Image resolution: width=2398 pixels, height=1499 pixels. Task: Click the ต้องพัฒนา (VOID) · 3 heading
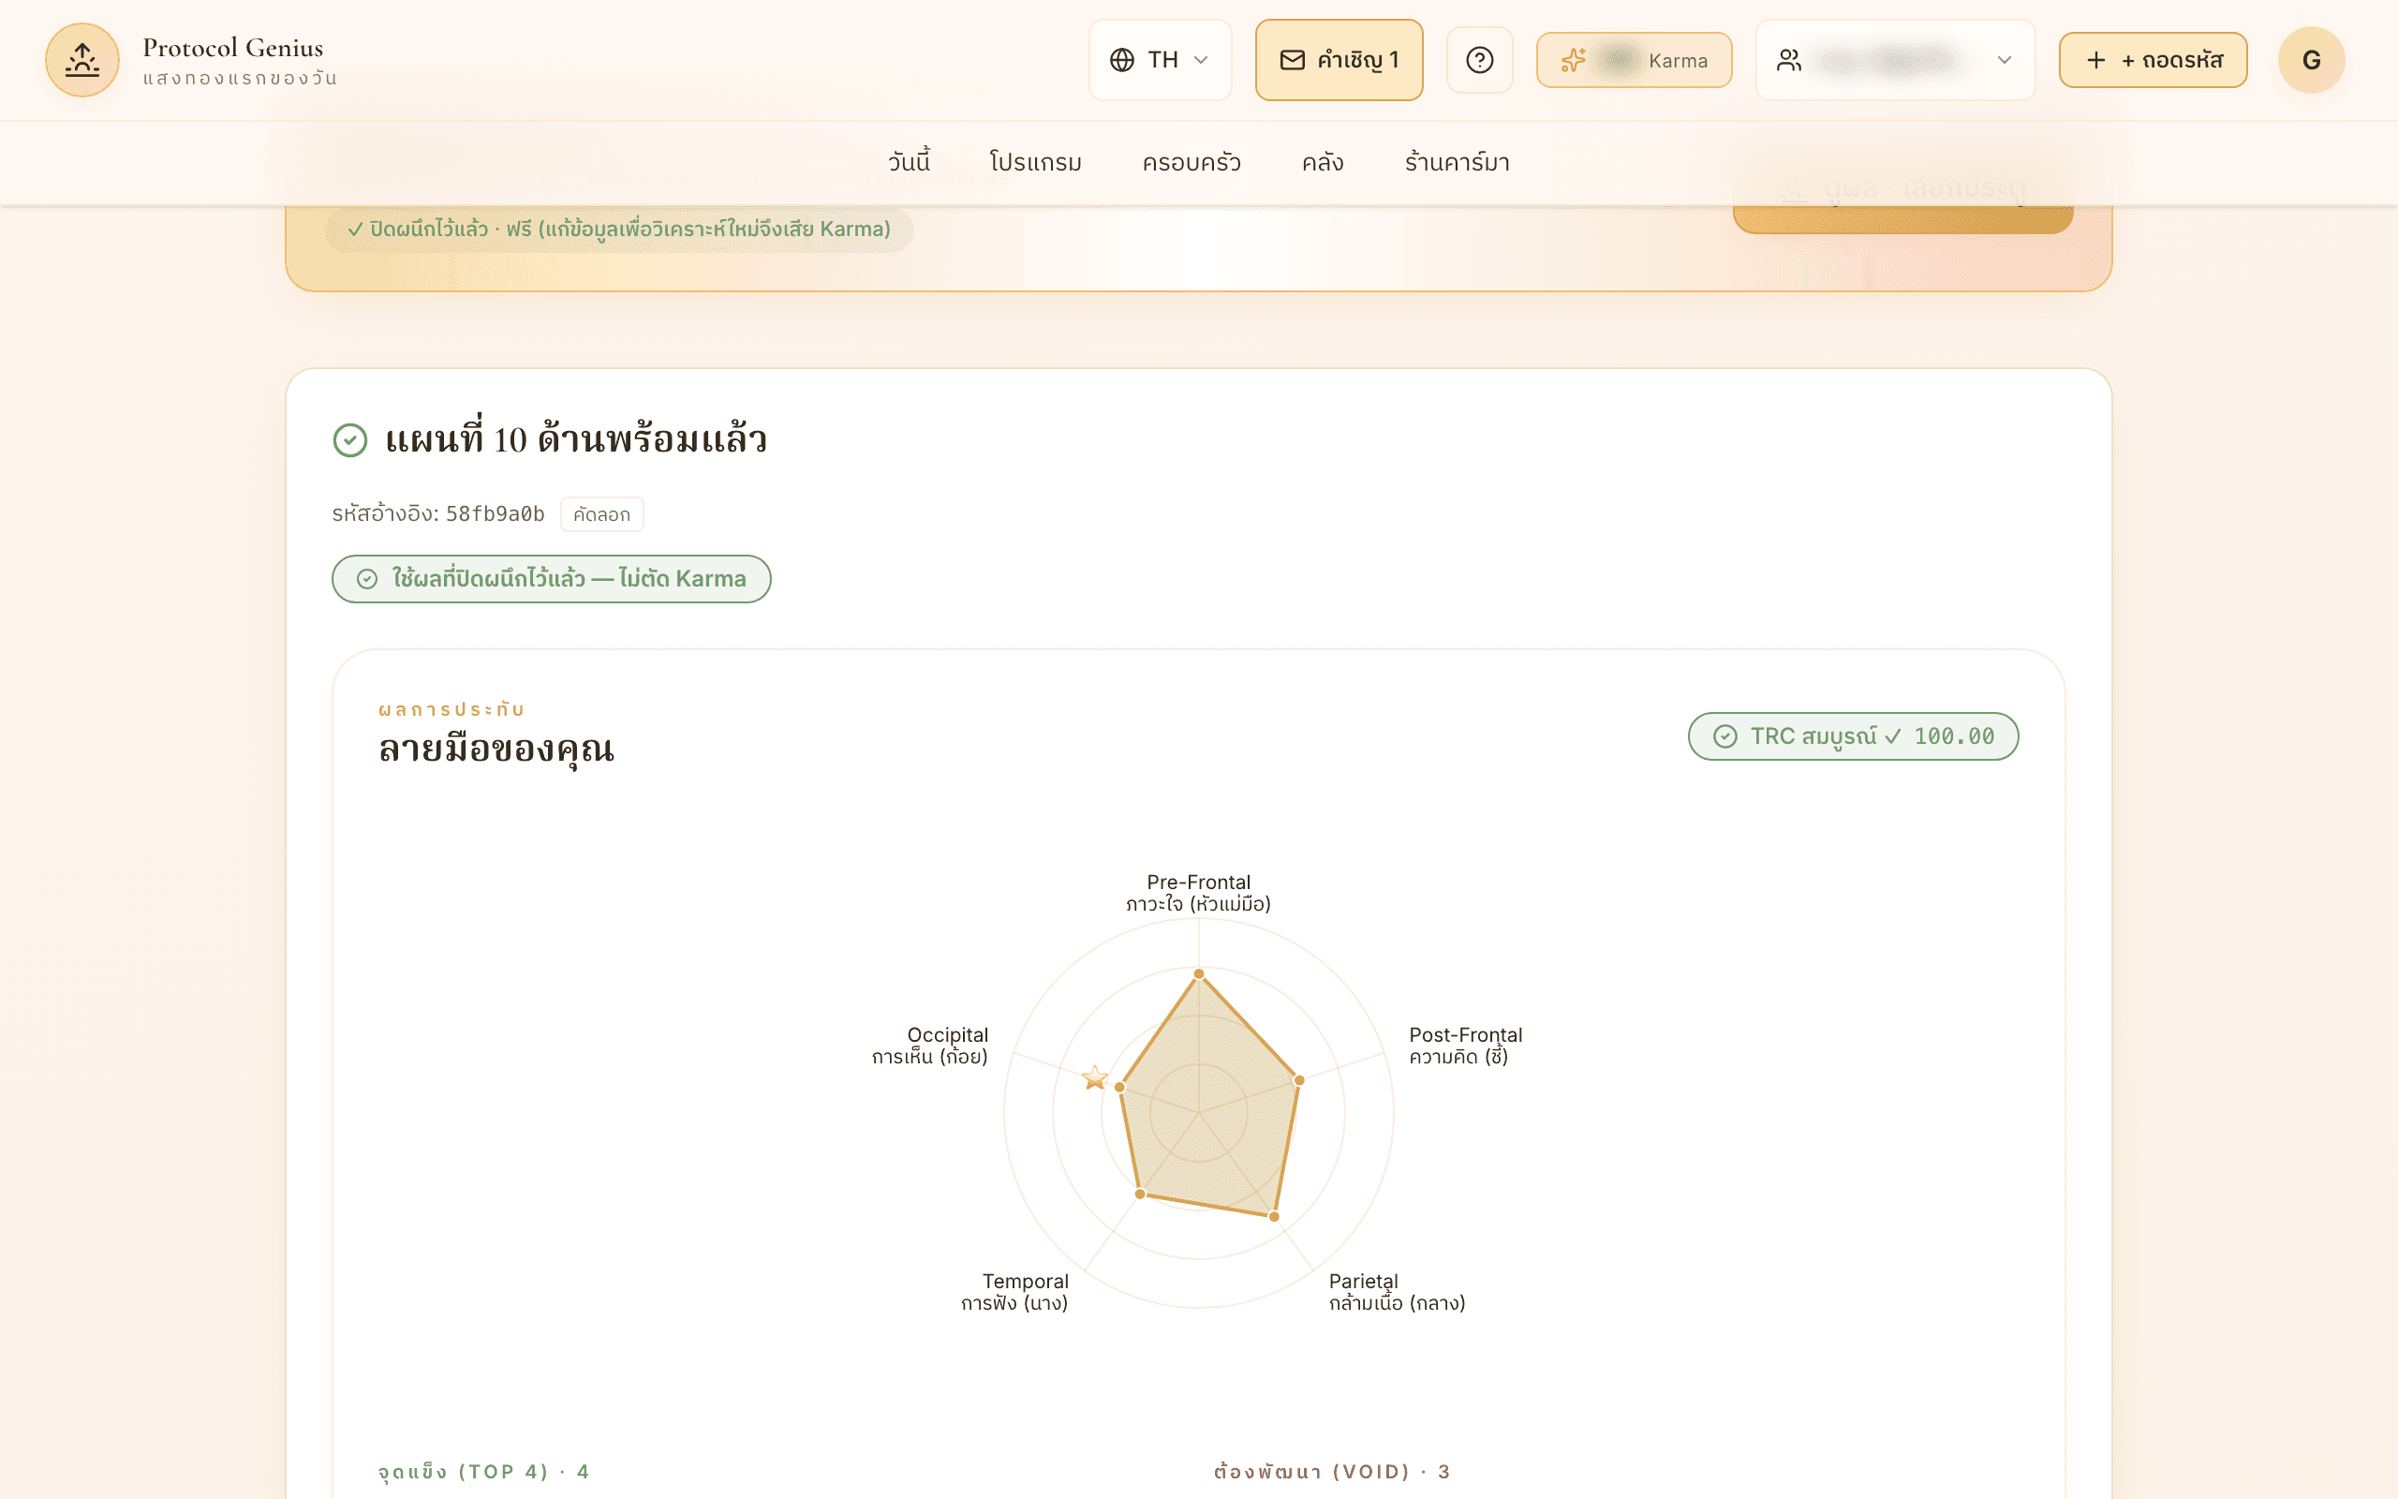click(1332, 1471)
